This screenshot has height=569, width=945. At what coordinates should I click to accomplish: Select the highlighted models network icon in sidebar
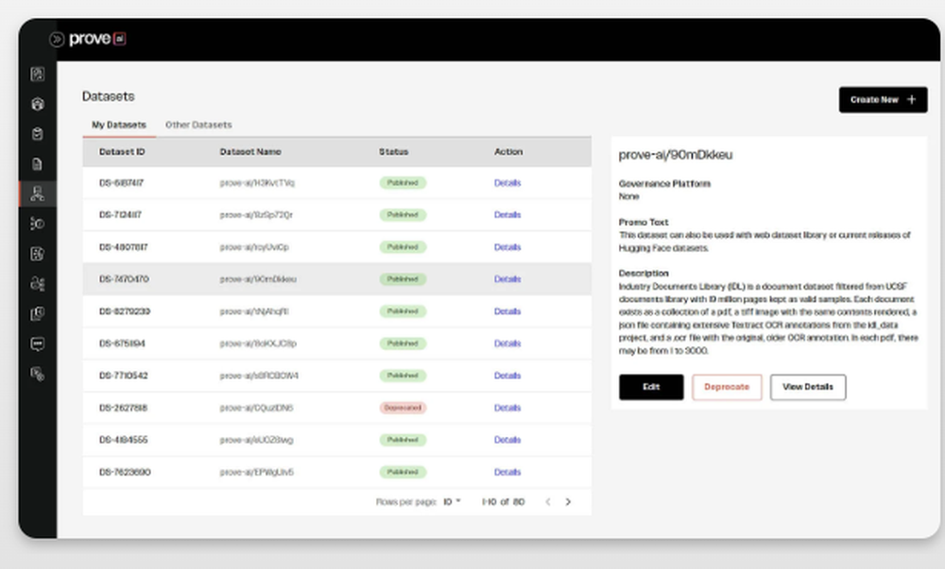[x=38, y=194]
